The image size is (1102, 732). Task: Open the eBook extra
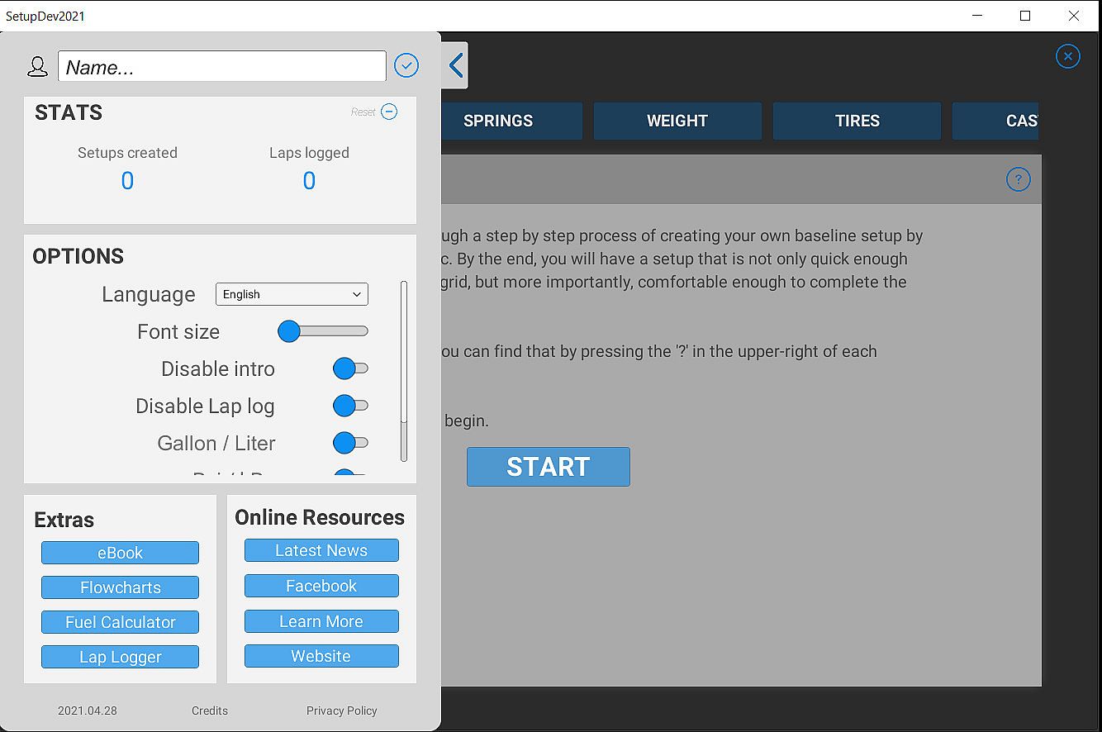tap(121, 553)
